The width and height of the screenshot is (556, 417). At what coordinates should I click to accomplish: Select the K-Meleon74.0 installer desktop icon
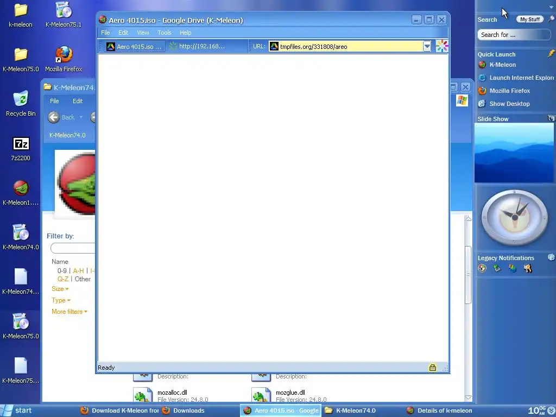coord(21,238)
